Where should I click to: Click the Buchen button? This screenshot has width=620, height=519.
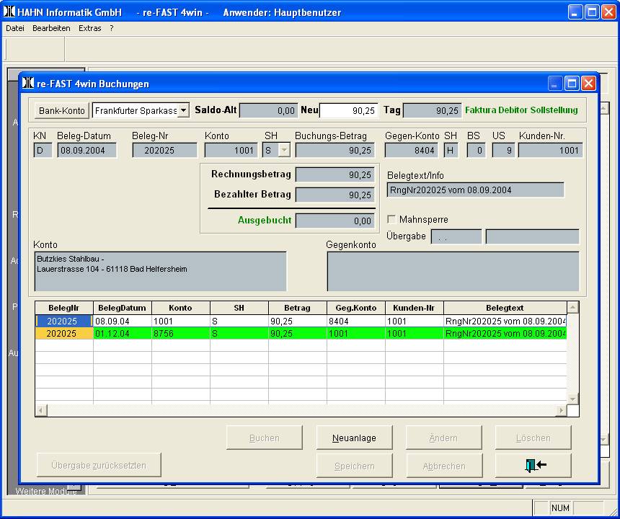click(x=265, y=438)
